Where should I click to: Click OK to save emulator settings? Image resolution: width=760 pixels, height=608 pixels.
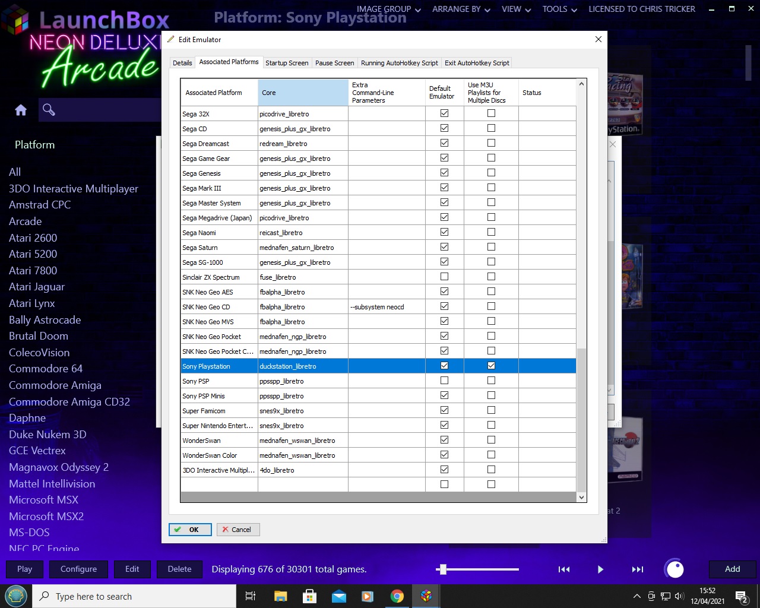point(190,530)
